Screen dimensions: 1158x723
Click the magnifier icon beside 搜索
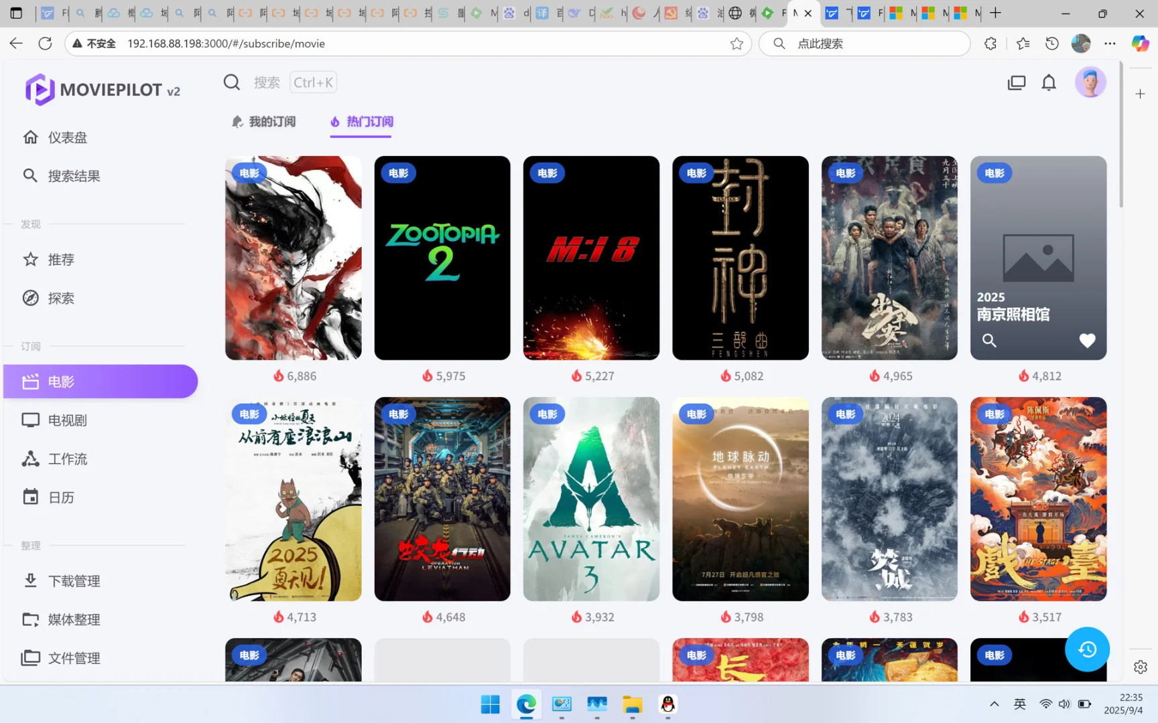232,82
